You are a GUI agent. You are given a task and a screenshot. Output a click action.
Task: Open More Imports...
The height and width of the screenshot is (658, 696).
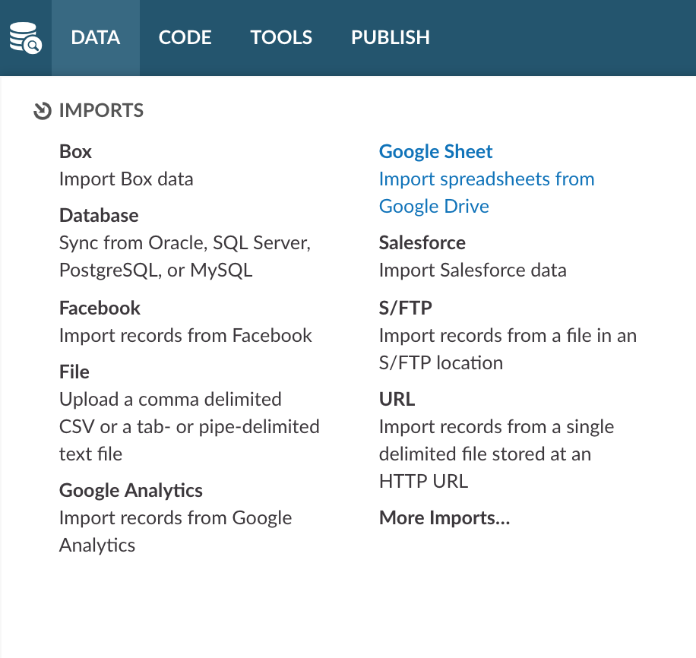click(444, 518)
